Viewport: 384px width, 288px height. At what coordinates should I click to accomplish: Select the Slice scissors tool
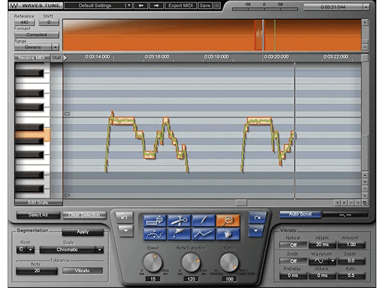[179, 220]
